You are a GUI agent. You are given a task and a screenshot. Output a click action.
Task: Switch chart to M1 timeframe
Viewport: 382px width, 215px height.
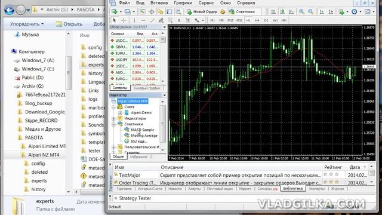point(212,20)
